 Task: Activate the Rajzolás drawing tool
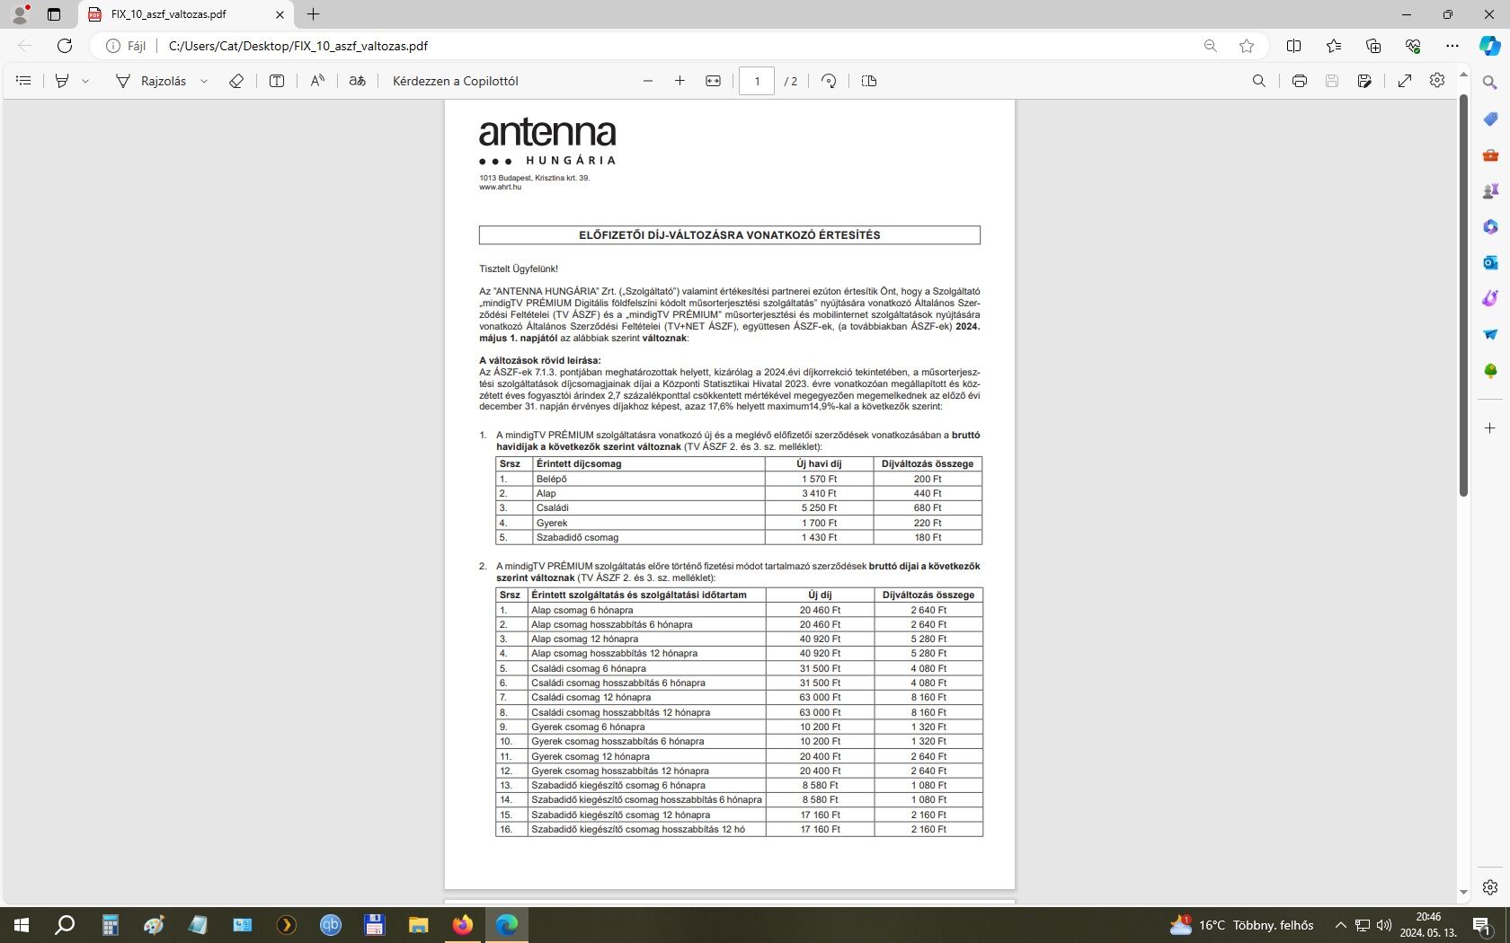point(151,81)
